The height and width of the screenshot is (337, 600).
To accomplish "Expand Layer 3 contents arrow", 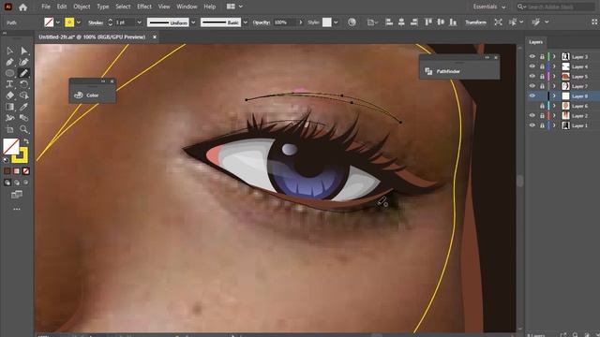I will pos(554,56).
